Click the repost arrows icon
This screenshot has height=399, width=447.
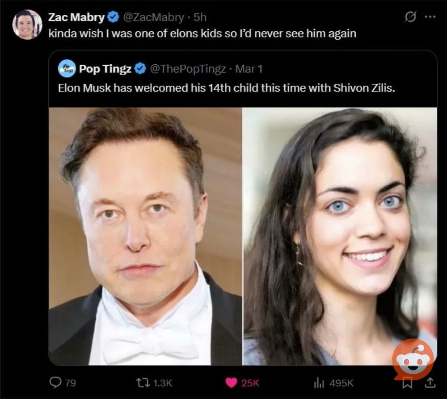[x=143, y=383]
